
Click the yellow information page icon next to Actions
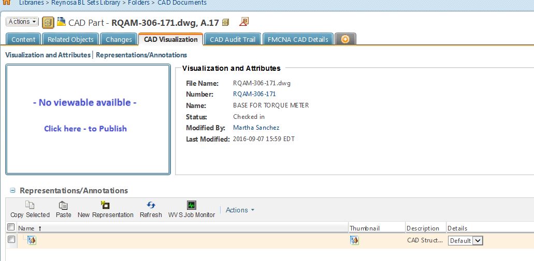48,23
